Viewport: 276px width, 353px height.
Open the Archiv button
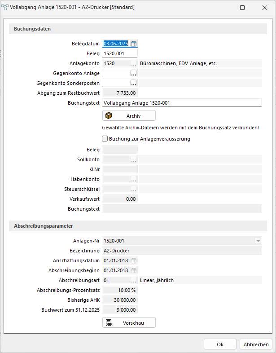coord(129,116)
